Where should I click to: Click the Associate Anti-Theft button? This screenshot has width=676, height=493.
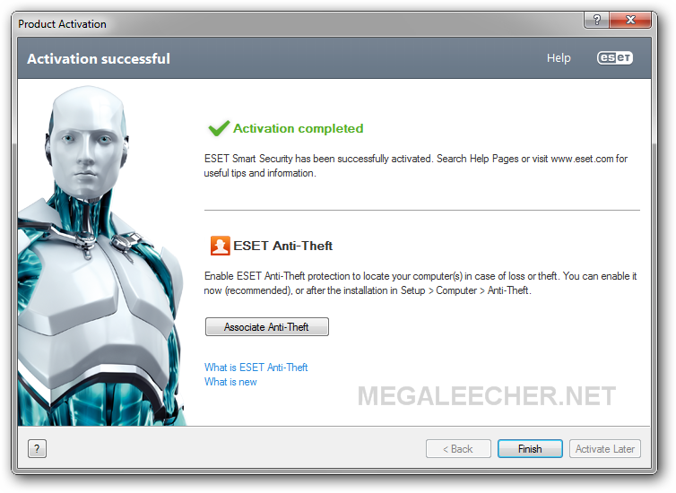(267, 326)
